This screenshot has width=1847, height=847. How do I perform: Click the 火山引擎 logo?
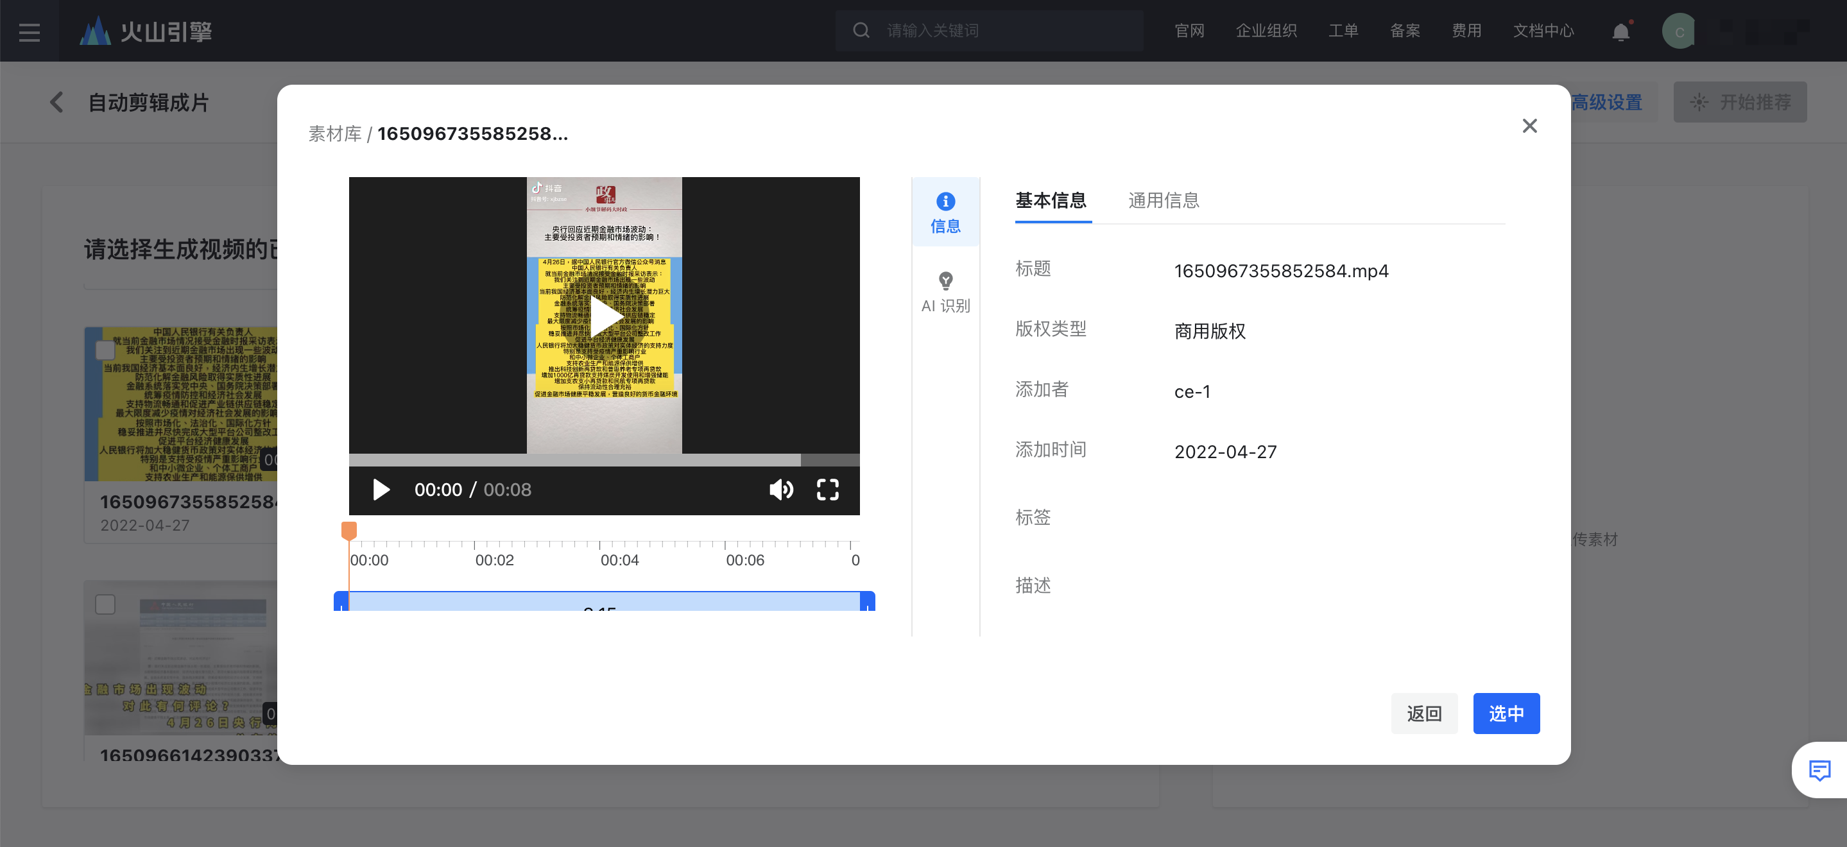(146, 31)
